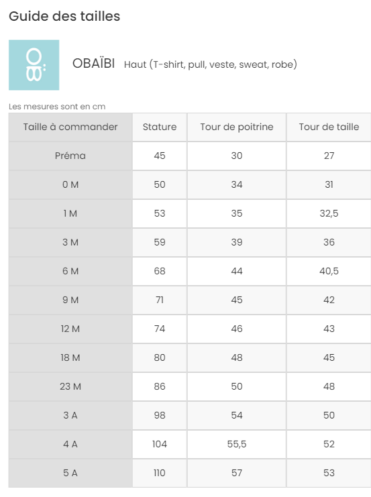Select the 3 M size row label
This screenshot has height=497, width=371.
tap(70, 243)
